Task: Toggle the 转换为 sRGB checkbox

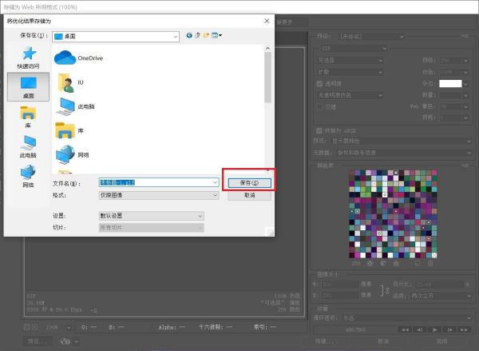Action: (x=320, y=130)
